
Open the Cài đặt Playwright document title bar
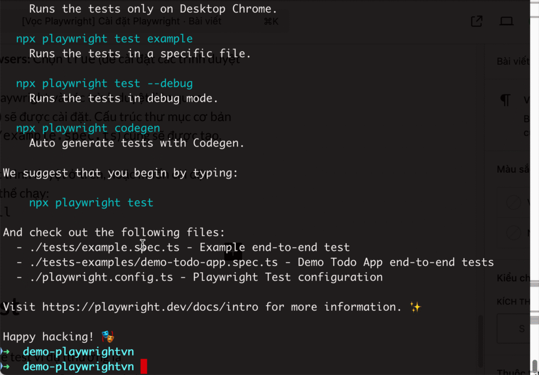(x=122, y=21)
